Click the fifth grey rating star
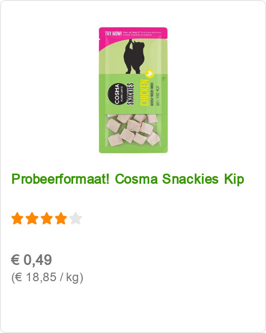The height and width of the screenshot is (333, 266). click(76, 218)
